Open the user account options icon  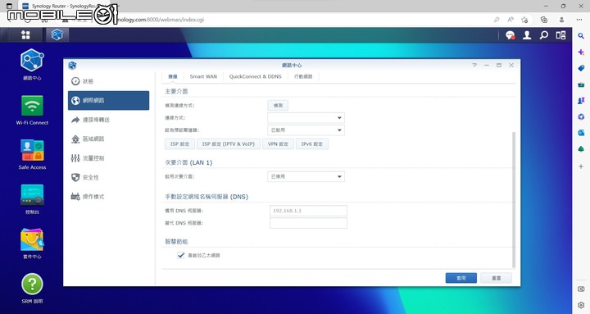pos(527,35)
